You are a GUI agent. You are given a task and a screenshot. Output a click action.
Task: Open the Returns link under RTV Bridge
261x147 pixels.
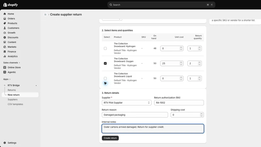(x=12, y=90)
